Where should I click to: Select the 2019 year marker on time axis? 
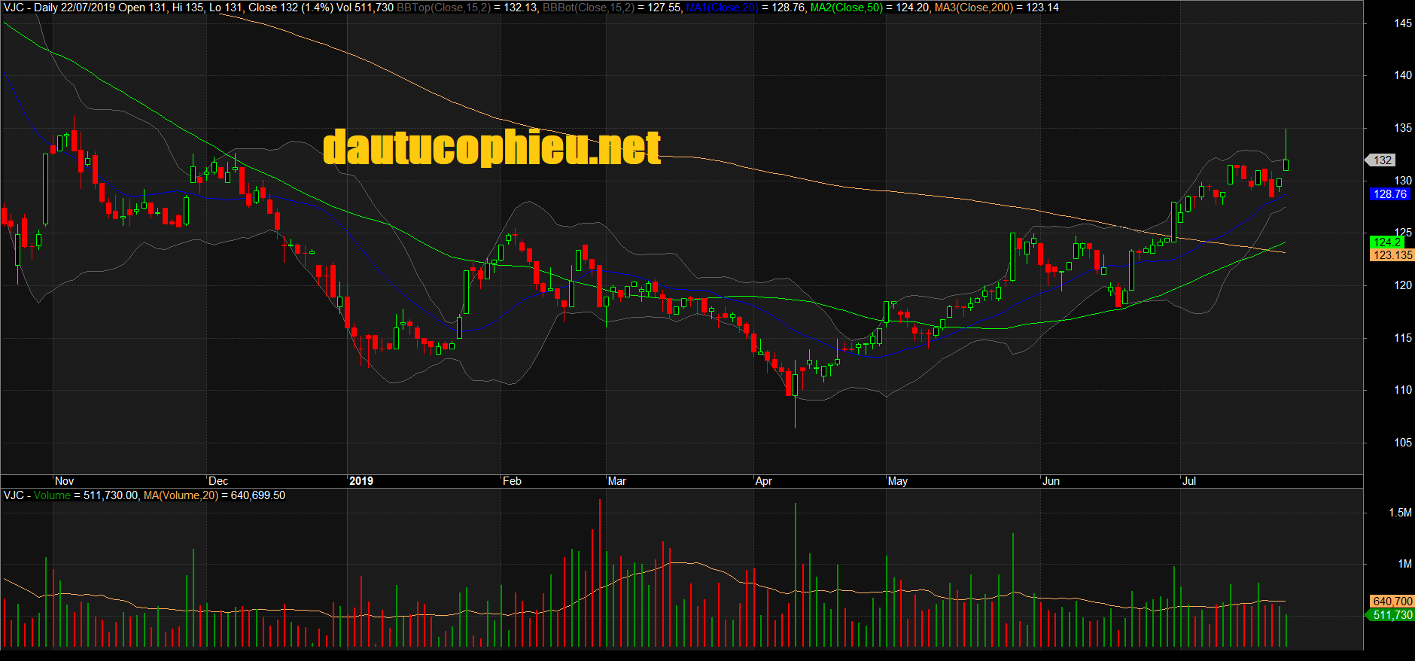[361, 481]
